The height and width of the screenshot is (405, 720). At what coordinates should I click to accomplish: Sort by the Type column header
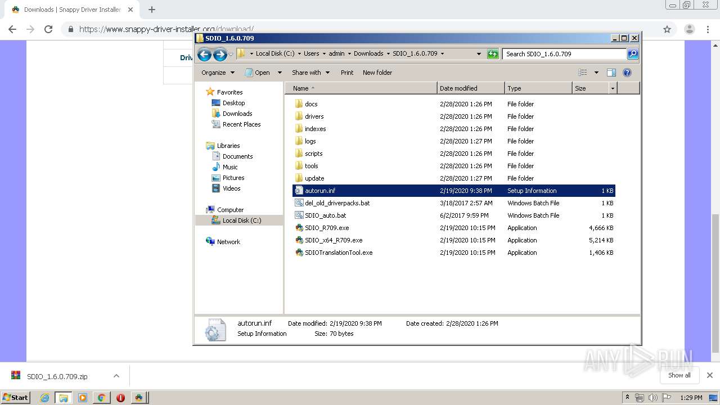coord(538,88)
